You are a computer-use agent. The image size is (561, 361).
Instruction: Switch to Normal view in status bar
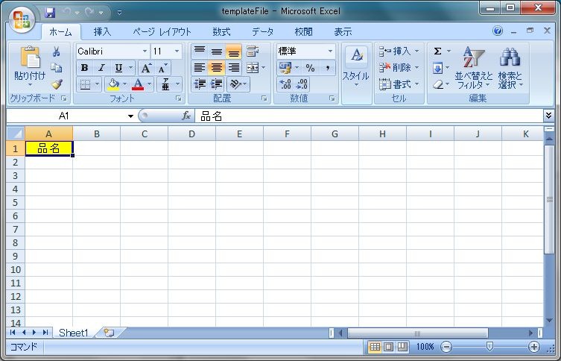pos(375,347)
